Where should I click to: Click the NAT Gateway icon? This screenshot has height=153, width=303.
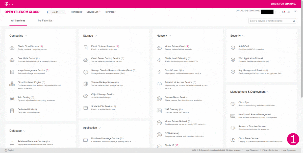click(x=159, y=111)
